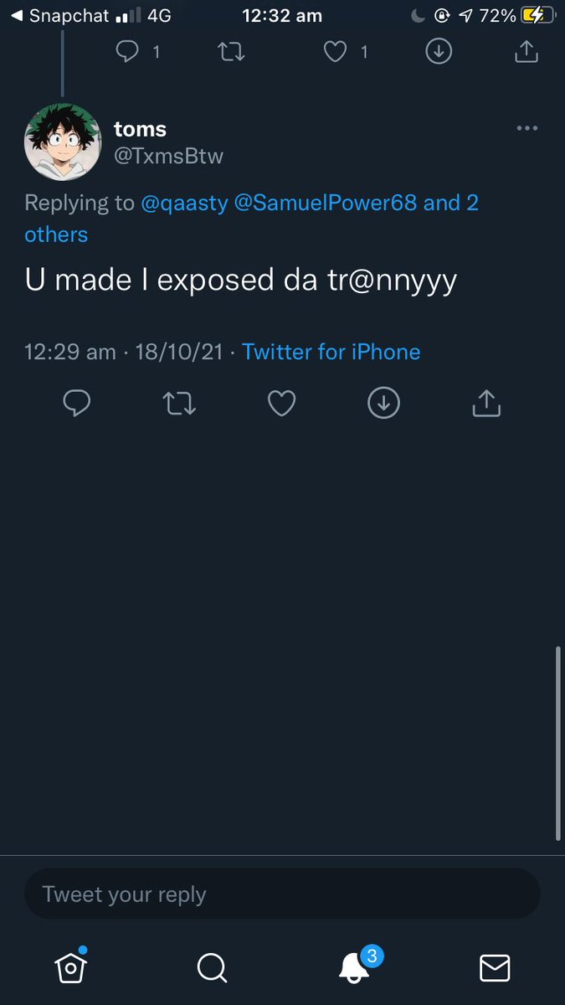
Task: Click the vertical scrollbar indicator
Action: pyautogui.click(x=558, y=743)
